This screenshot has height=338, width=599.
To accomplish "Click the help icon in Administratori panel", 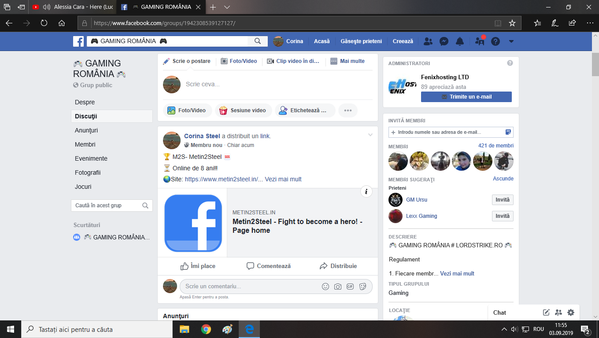I will click(x=510, y=63).
